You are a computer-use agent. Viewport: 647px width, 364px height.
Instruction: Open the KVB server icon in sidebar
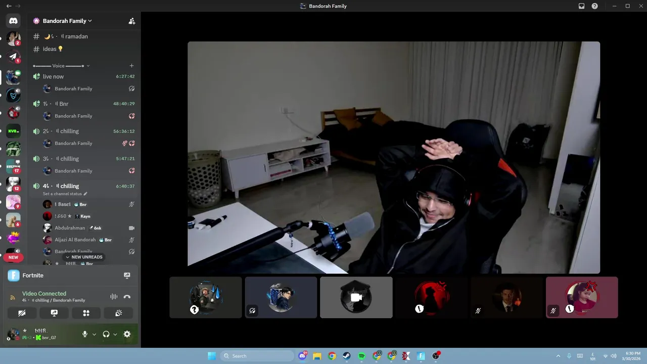13,131
